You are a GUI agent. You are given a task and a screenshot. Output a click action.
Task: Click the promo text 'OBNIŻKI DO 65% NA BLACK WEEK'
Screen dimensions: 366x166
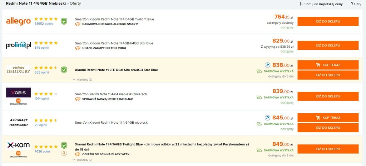(106, 154)
